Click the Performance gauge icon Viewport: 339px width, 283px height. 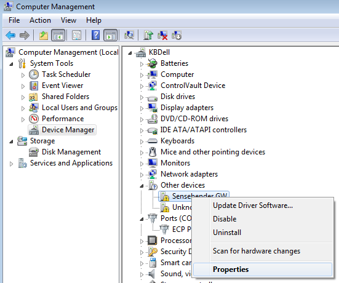[34, 119]
